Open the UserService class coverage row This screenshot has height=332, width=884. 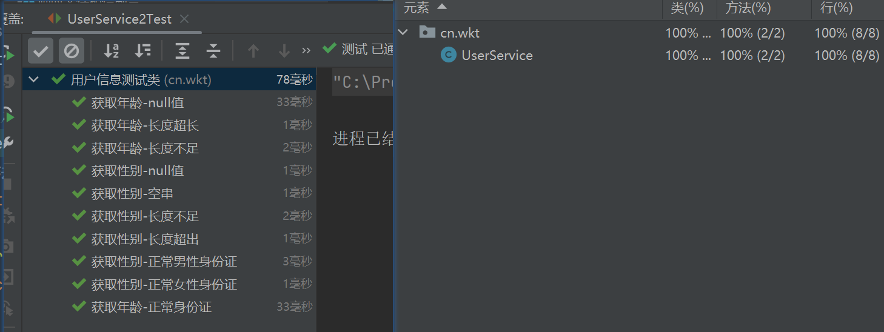(497, 56)
